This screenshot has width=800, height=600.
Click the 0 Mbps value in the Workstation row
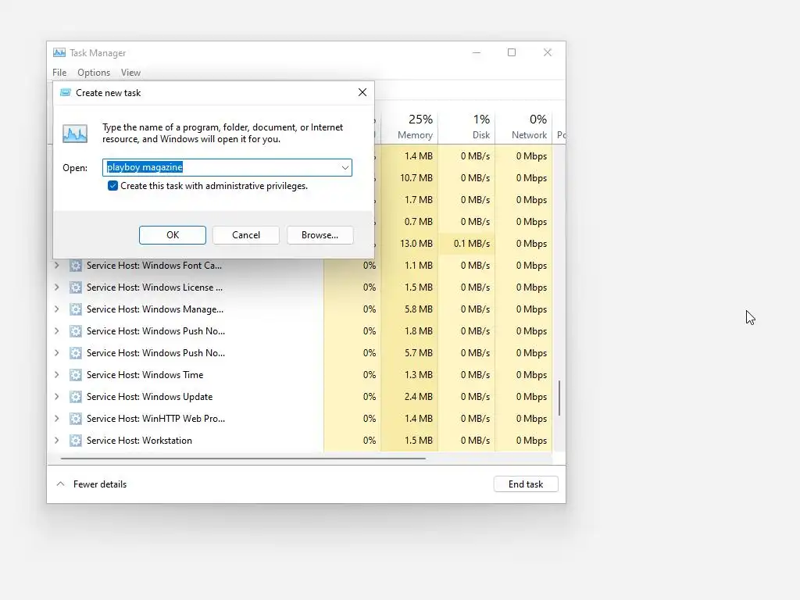pyautogui.click(x=531, y=441)
